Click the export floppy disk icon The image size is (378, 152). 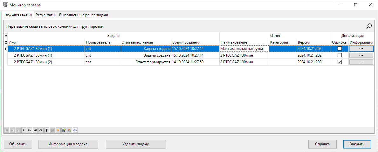click(x=64, y=130)
